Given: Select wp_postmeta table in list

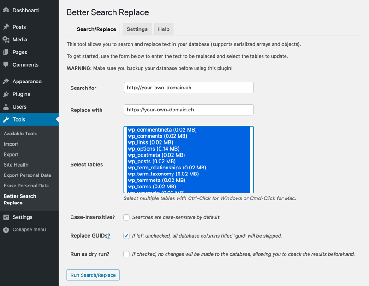Looking at the screenshot, I should pyautogui.click(x=188, y=155).
